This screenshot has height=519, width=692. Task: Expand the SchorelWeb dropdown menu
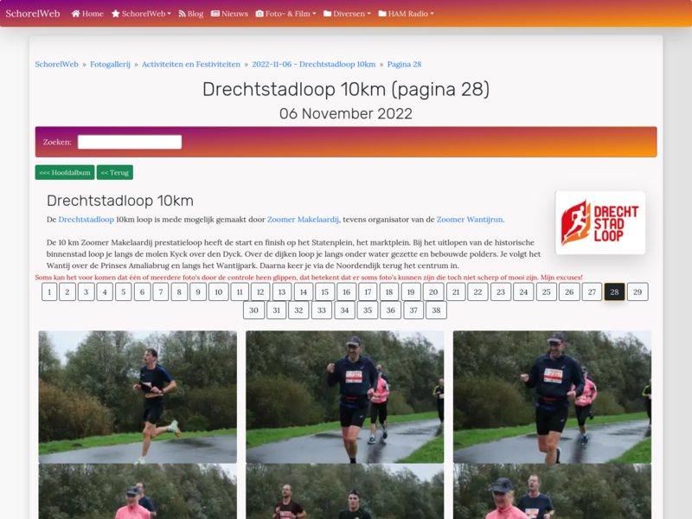click(x=141, y=14)
